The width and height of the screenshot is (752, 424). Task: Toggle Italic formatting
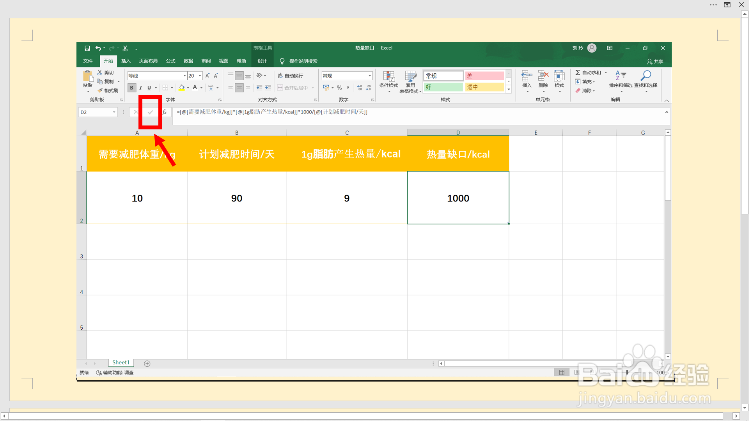pyautogui.click(x=140, y=88)
